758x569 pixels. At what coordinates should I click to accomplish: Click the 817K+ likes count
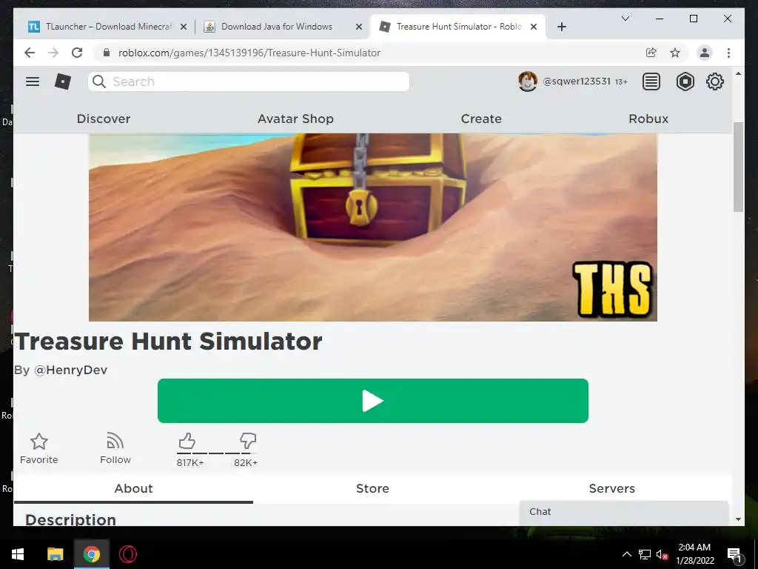pyautogui.click(x=190, y=462)
